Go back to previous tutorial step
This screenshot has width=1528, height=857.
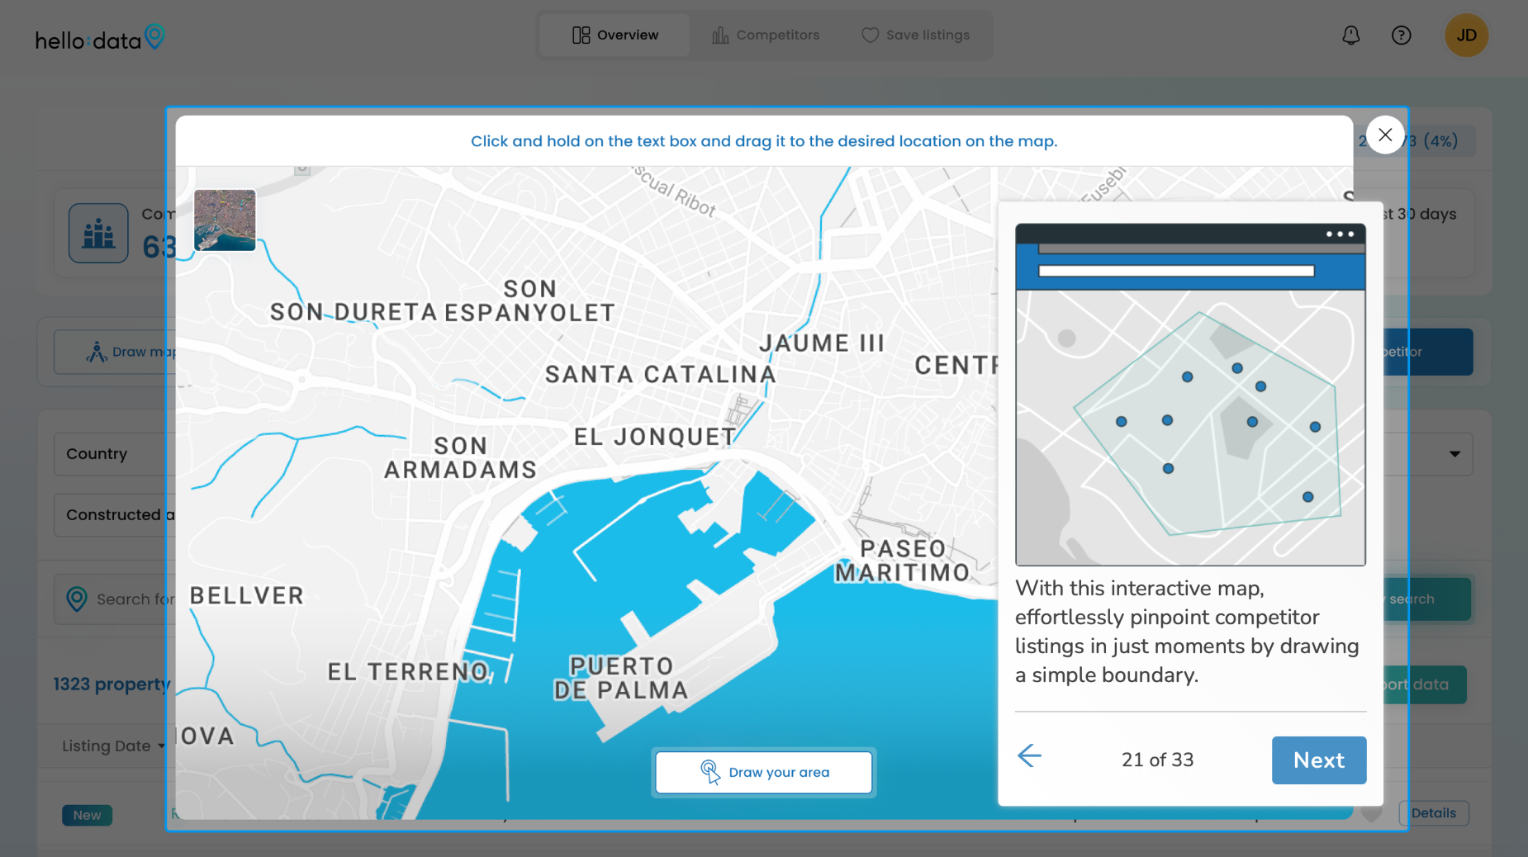[1029, 755]
